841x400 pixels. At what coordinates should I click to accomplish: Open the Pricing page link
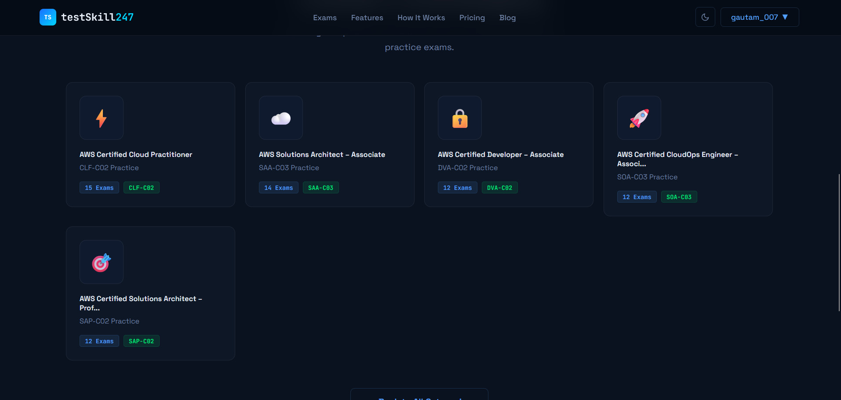(x=472, y=18)
